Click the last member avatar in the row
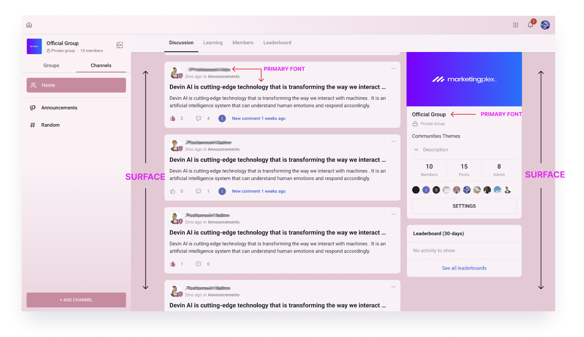Viewport: 584px width, 337px height. [507, 190]
